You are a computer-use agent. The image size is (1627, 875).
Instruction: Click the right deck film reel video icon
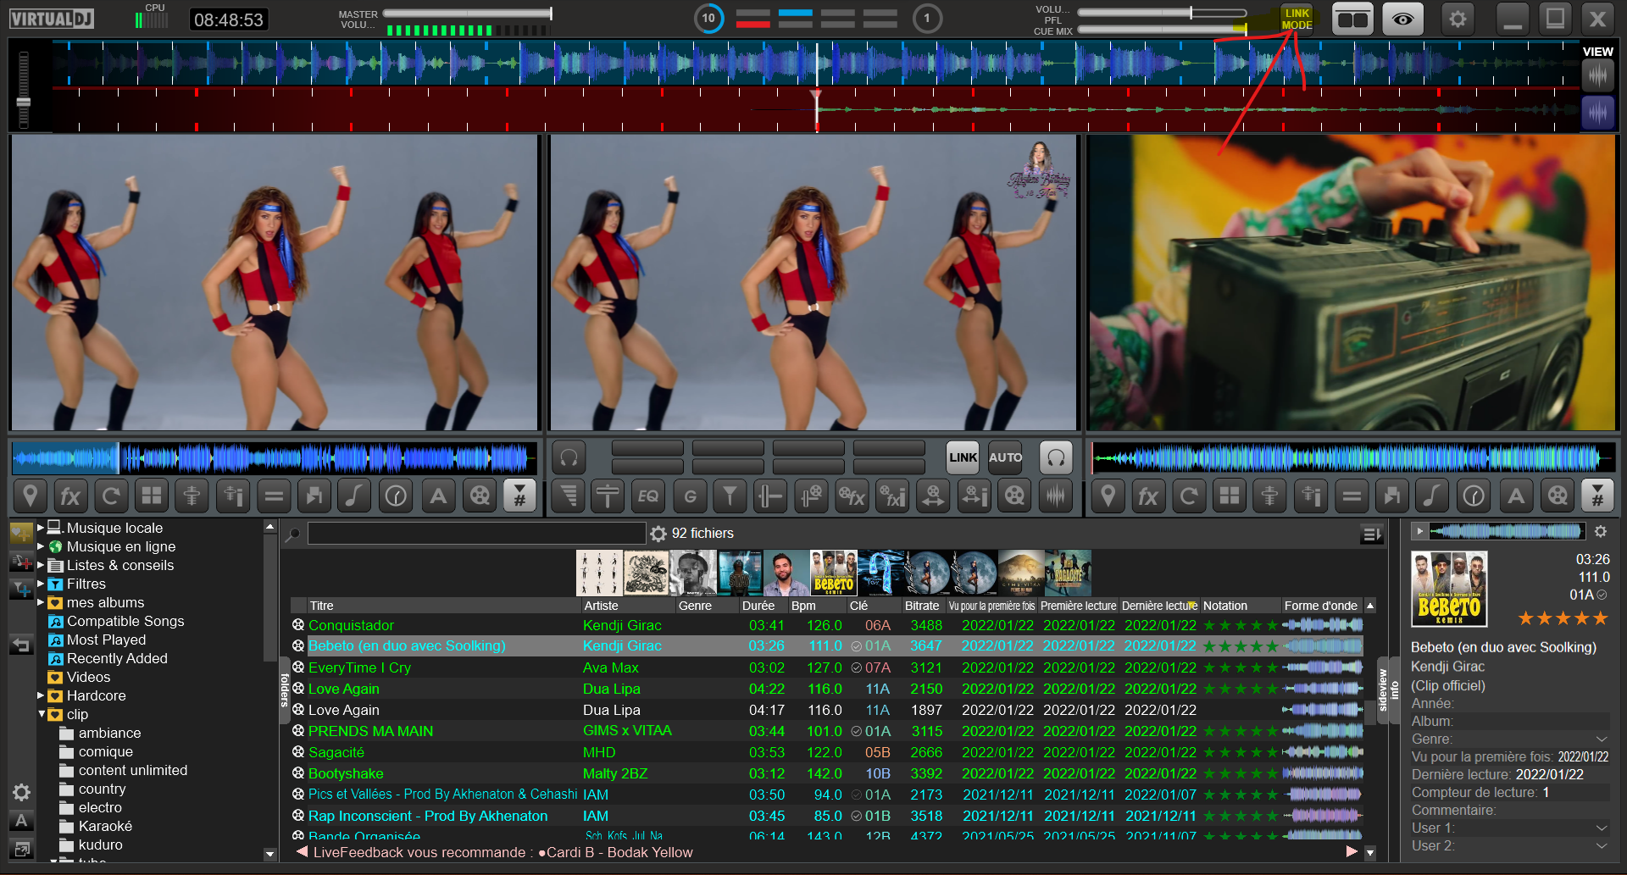pos(1558,496)
